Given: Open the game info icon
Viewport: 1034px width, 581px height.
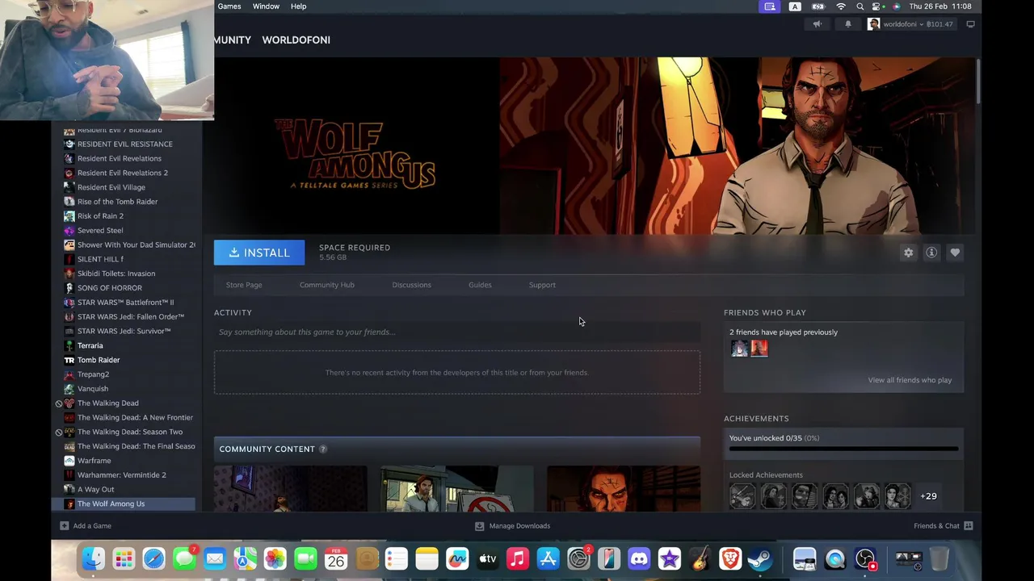Looking at the screenshot, I should [931, 253].
